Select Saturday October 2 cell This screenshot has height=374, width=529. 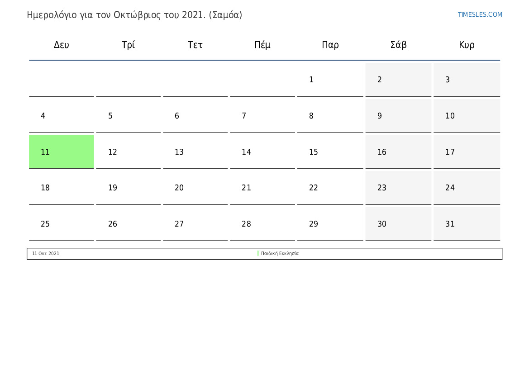click(x=398, y=80)
